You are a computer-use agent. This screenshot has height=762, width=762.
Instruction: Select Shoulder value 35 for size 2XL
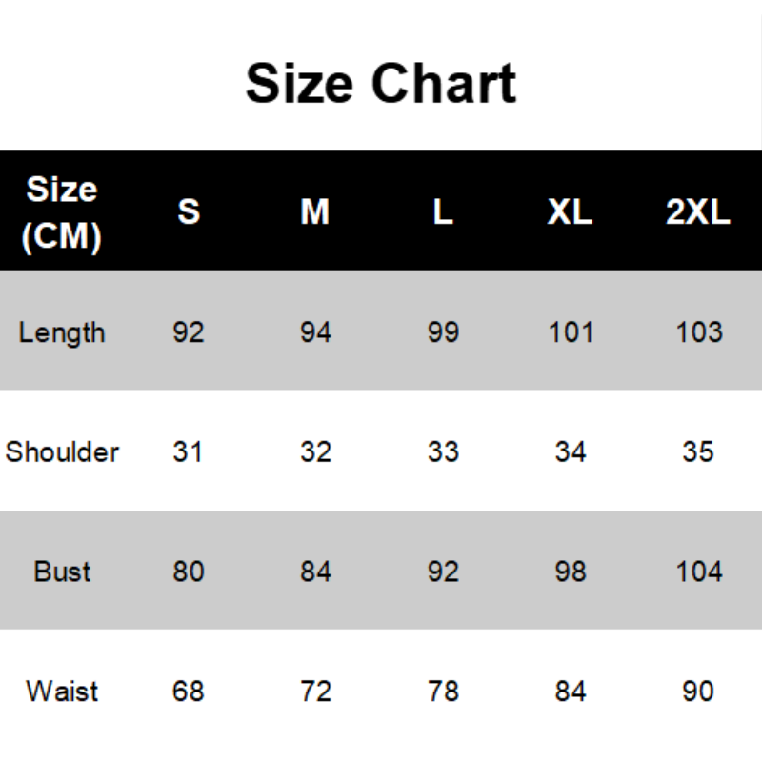(x=698, y=451)
